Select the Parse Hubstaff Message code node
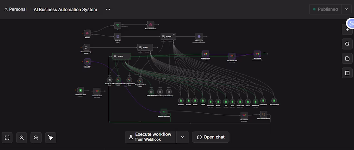 click(x=264, y=114)
